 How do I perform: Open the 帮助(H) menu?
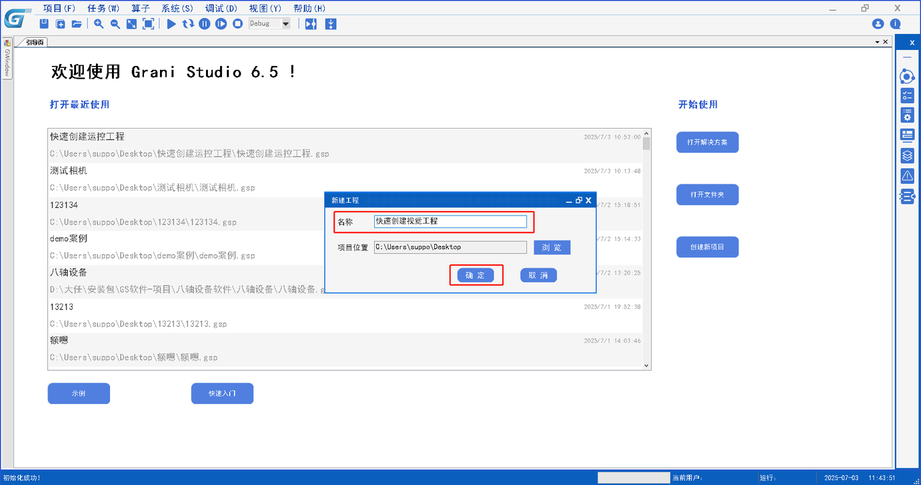pos(309,8)
